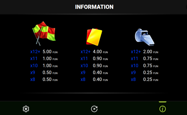Click the x9 label under the whistle
Screen dimensions: 187x115
pos(133,72)
